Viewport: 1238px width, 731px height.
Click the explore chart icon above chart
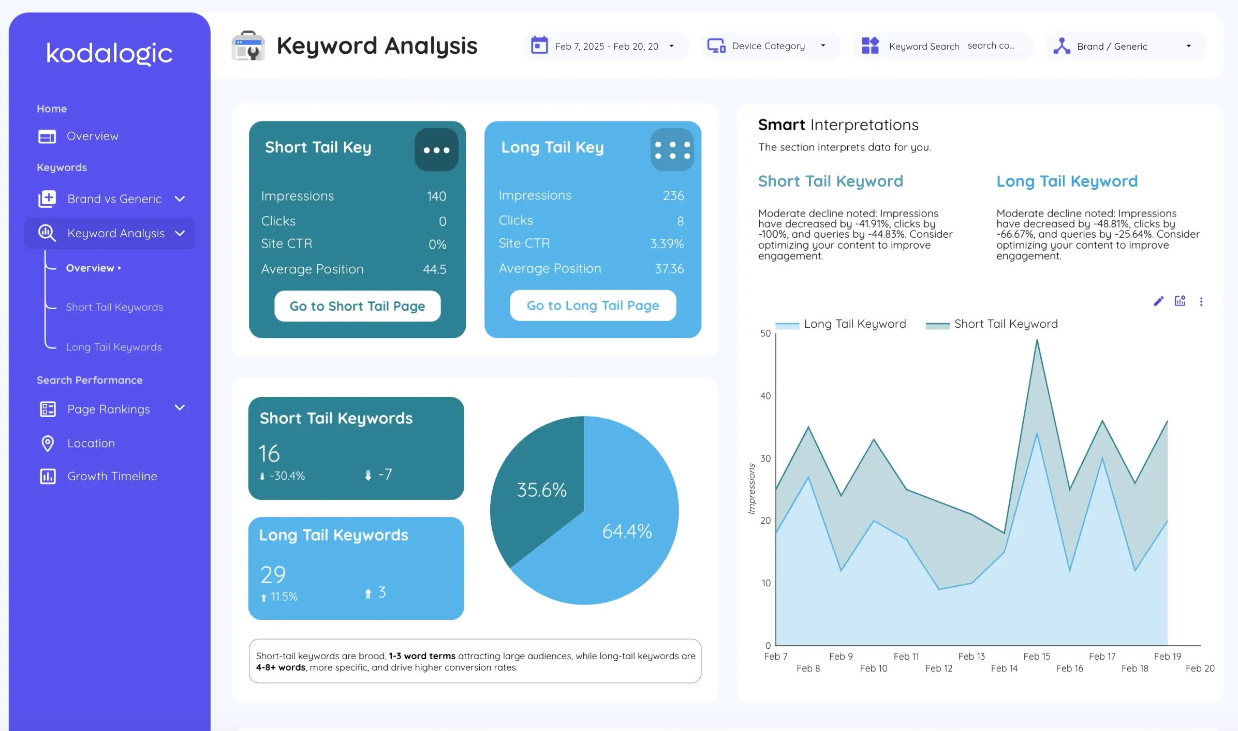[1180, 301]
